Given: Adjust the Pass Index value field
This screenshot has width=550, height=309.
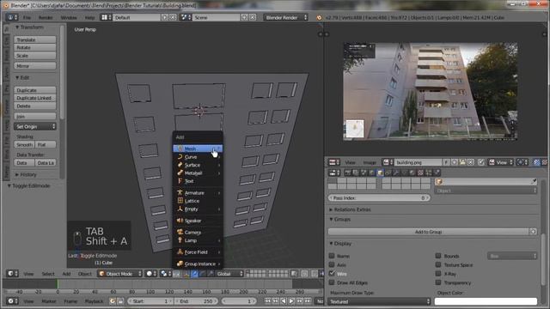Looking at the screenshot, I should 379,198.
